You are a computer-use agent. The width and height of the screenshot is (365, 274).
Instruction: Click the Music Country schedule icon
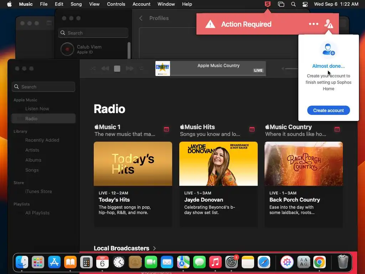point(337,129)
